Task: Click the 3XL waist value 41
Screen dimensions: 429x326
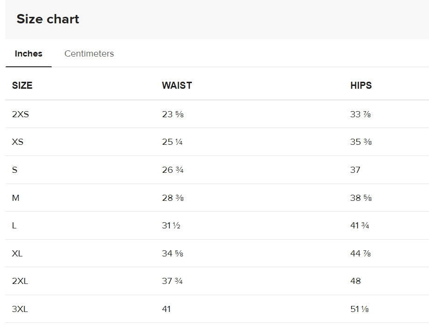Action: click(x=166, y=309)
